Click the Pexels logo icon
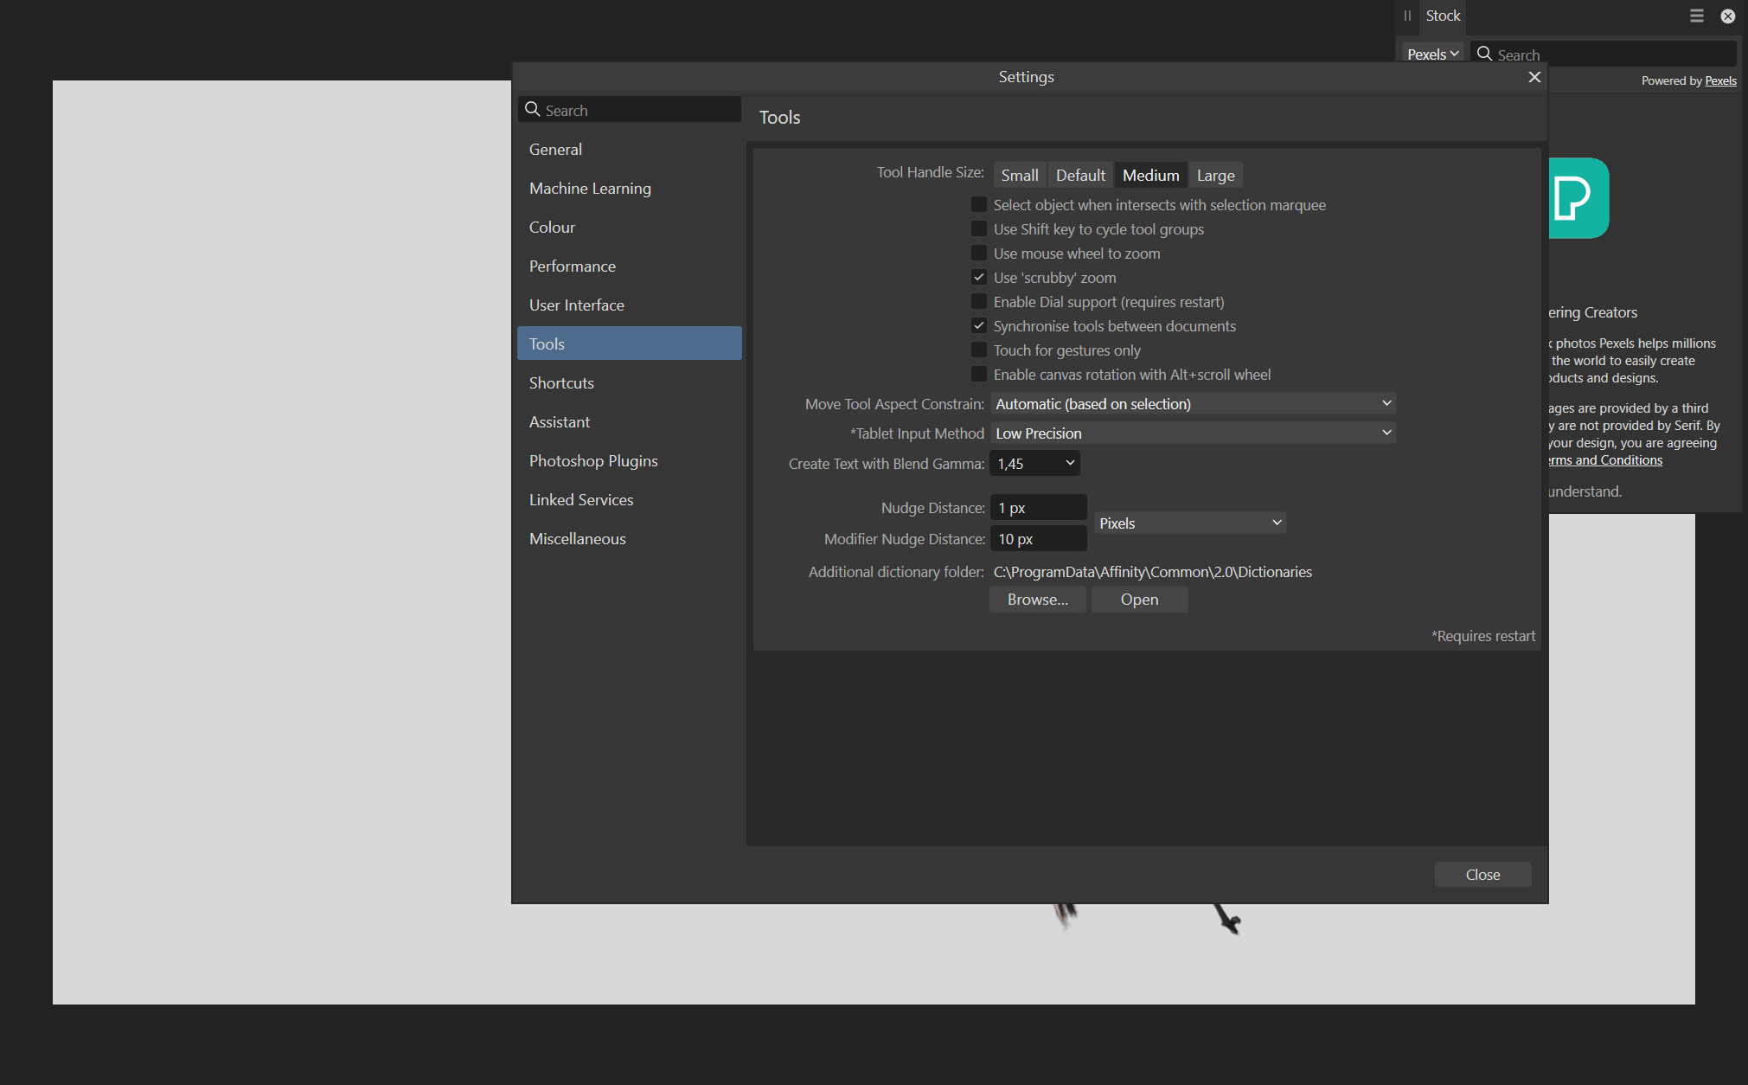 [1578, 198]
